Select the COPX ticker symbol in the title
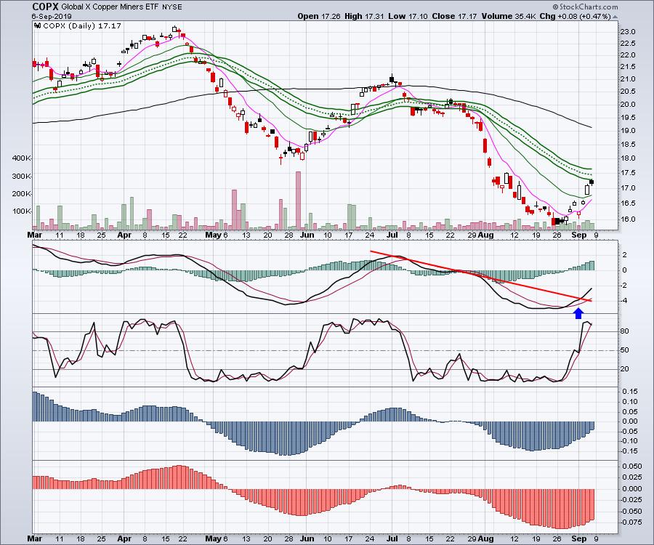 click(x=46, y=7)
